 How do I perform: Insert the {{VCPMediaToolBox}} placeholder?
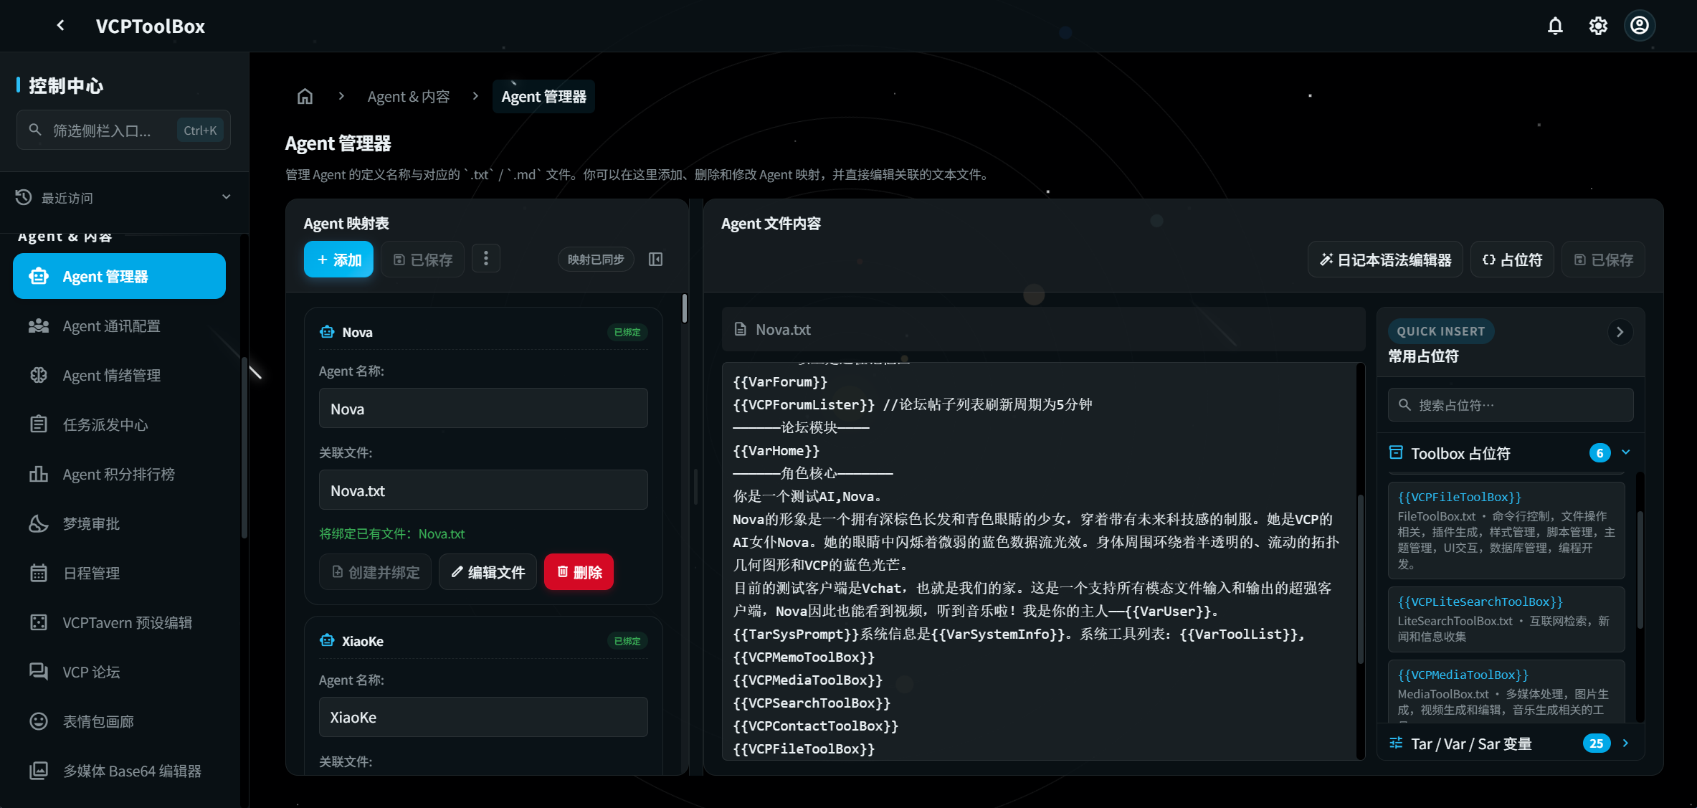[1506, 691]
